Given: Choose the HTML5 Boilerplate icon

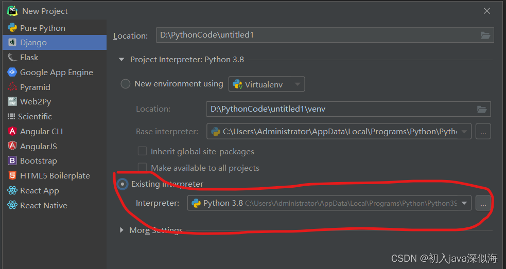Looking at the screenshot, I should [x=12, y=176].
